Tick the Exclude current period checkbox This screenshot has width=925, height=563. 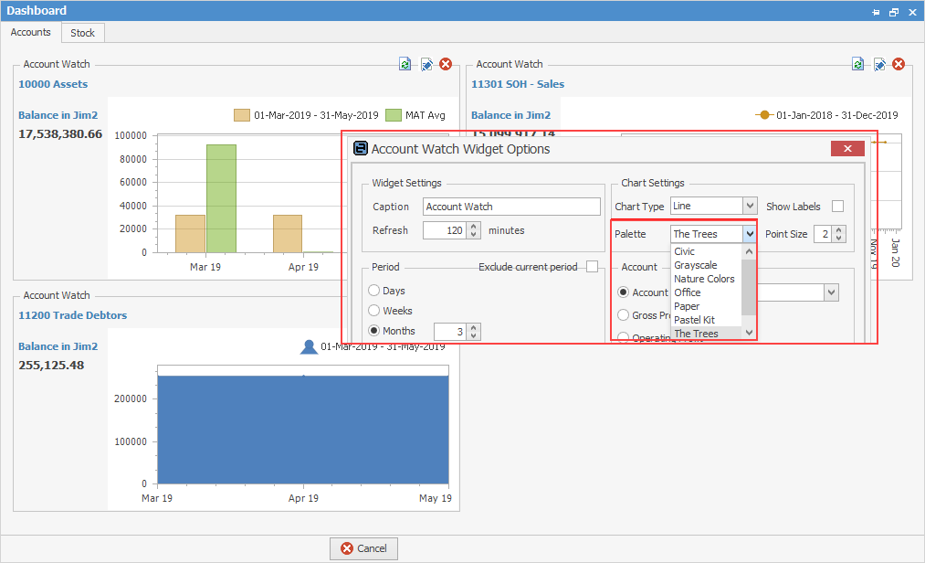[593, 267]
